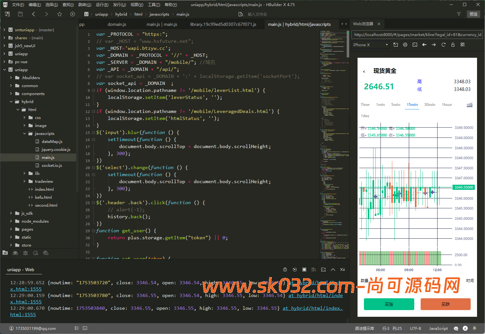Screen dimensions: 485x334
Task: Toggle code fold at line 29
Action: point(93,231)
